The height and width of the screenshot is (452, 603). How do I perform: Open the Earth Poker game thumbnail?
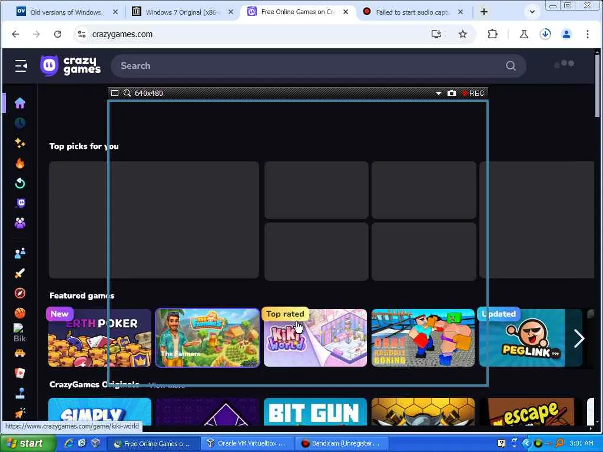(100, 337)
